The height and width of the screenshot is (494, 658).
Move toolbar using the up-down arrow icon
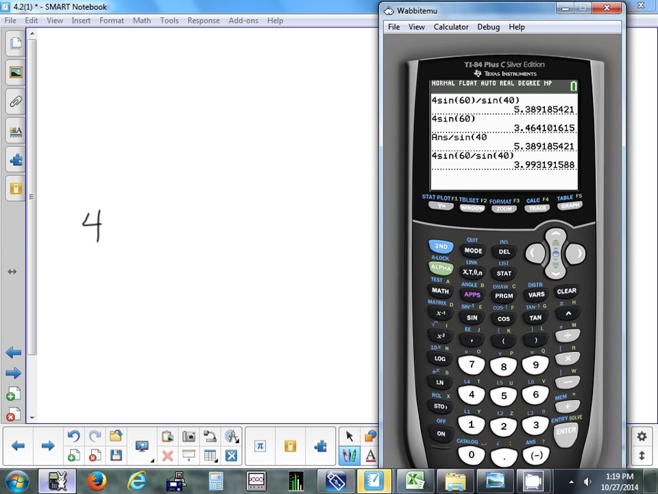tap(642, 456)
